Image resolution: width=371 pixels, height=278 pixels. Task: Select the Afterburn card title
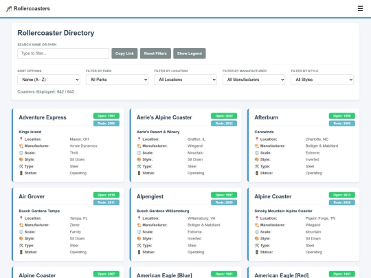tap(267, 117)
